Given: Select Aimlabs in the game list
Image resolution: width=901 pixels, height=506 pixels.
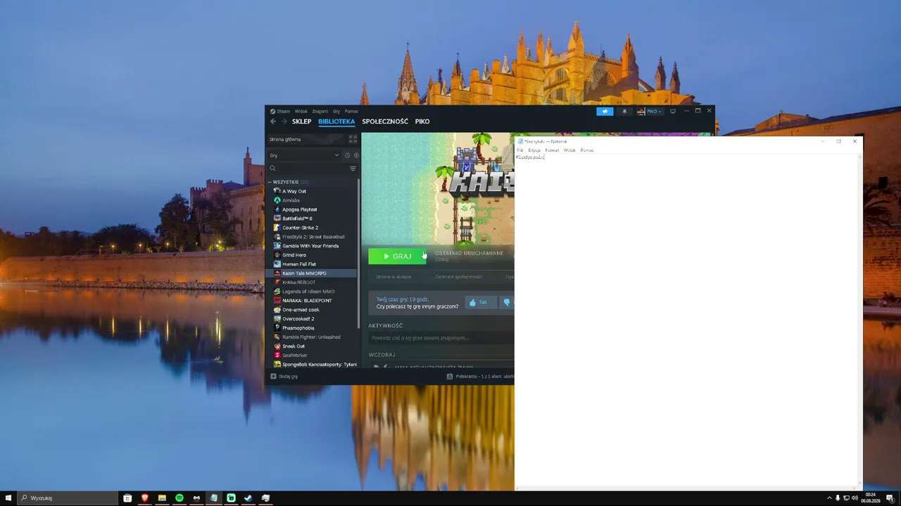Looking at the screenshot, I should tap(313, 200).
